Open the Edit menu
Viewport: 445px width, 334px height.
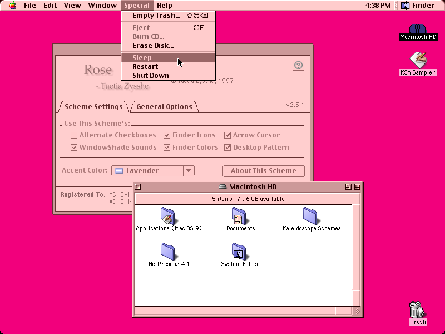(50, 6)
